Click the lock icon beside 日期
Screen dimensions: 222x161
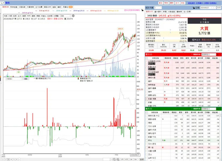(x=194, y=8)
